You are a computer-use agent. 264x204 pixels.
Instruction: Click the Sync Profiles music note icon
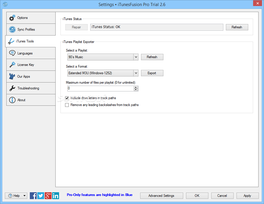[12, 30]
